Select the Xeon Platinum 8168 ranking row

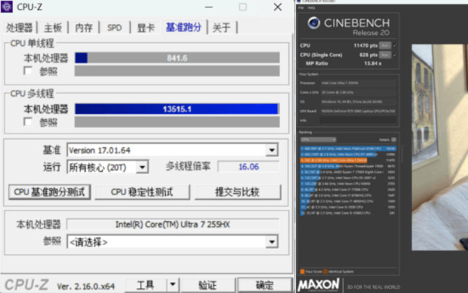tap(348, 148)
